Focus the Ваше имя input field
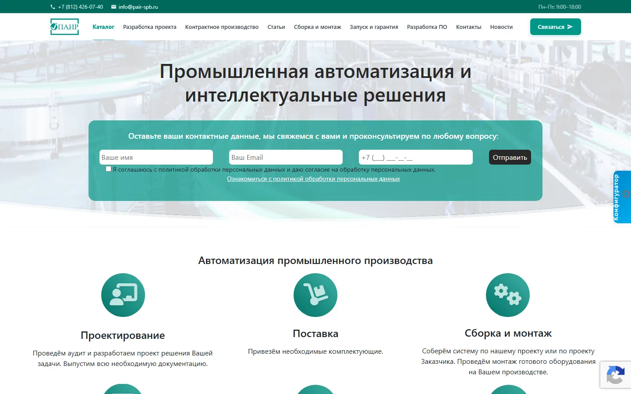This screenshot has width=631, height=394. click(x=156, y=157)
